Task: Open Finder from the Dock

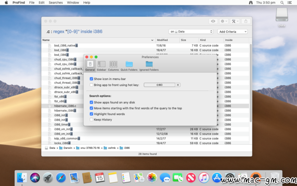Action: tap(22, 178)
